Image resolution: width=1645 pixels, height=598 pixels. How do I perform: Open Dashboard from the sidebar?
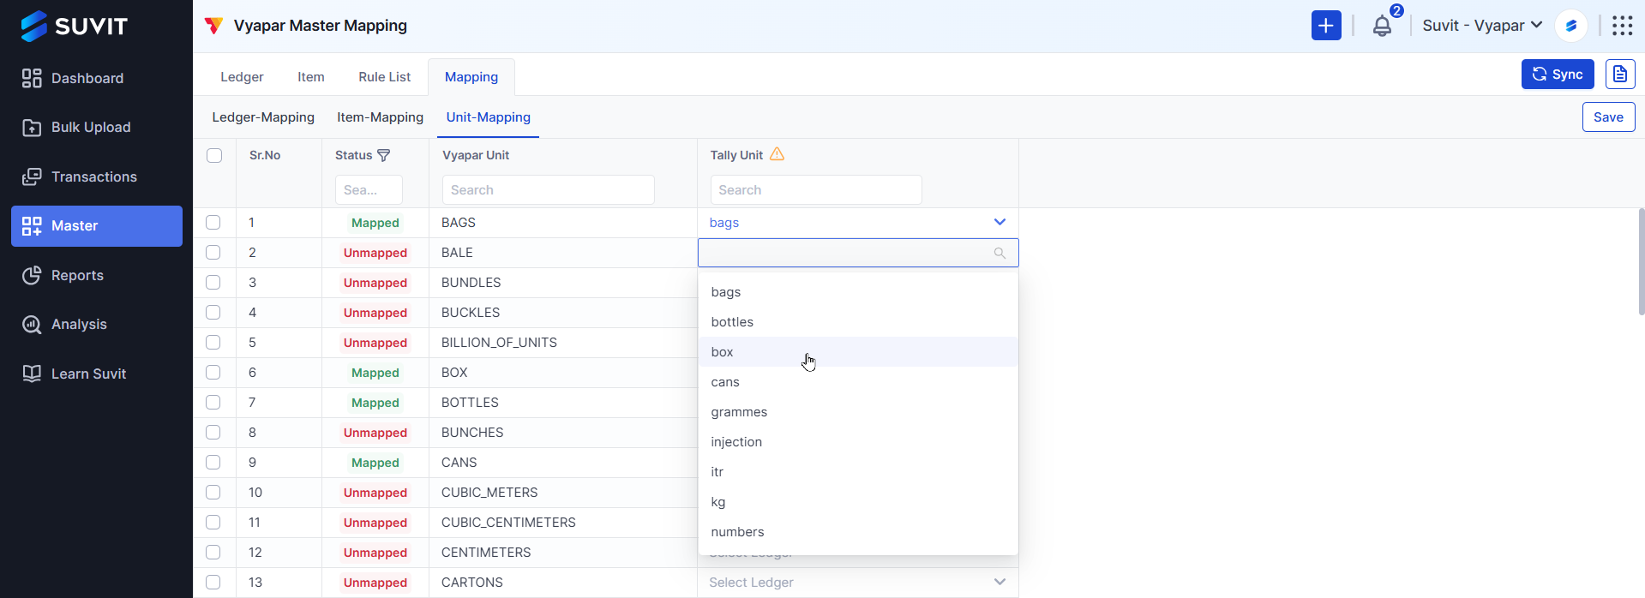73,78
